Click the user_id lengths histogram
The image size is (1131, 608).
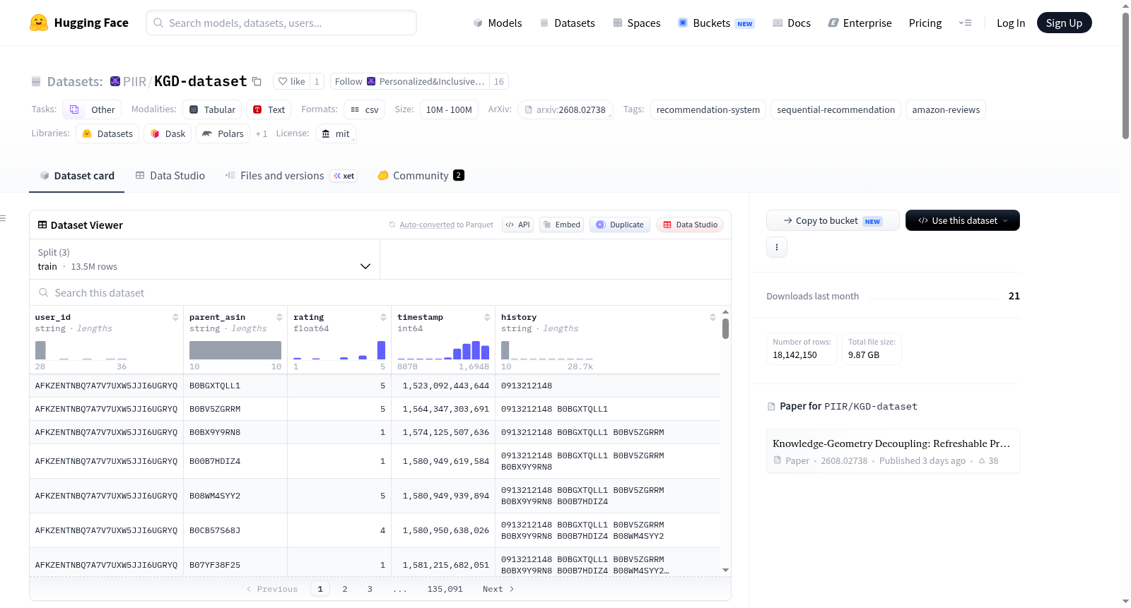pos(81,350)
